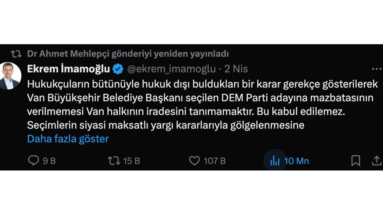Click the verified badge next to Ekrem İmamoğlu
The height and width of the screenshot is (215, 383).
[118, 68]
